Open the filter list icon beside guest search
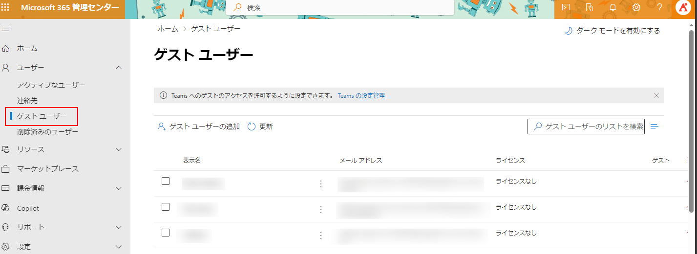Image resolution: width=697 pixels, height=254 pixels. (x=655, y=127)
